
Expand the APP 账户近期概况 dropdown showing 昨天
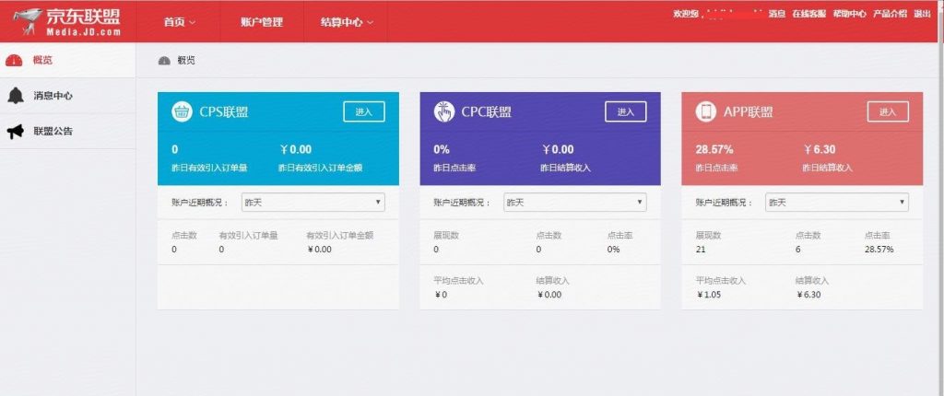(837, 203)
